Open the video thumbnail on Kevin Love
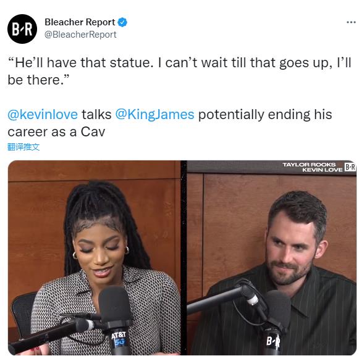Viewport: 359px width, 356px height. [271, 258]
